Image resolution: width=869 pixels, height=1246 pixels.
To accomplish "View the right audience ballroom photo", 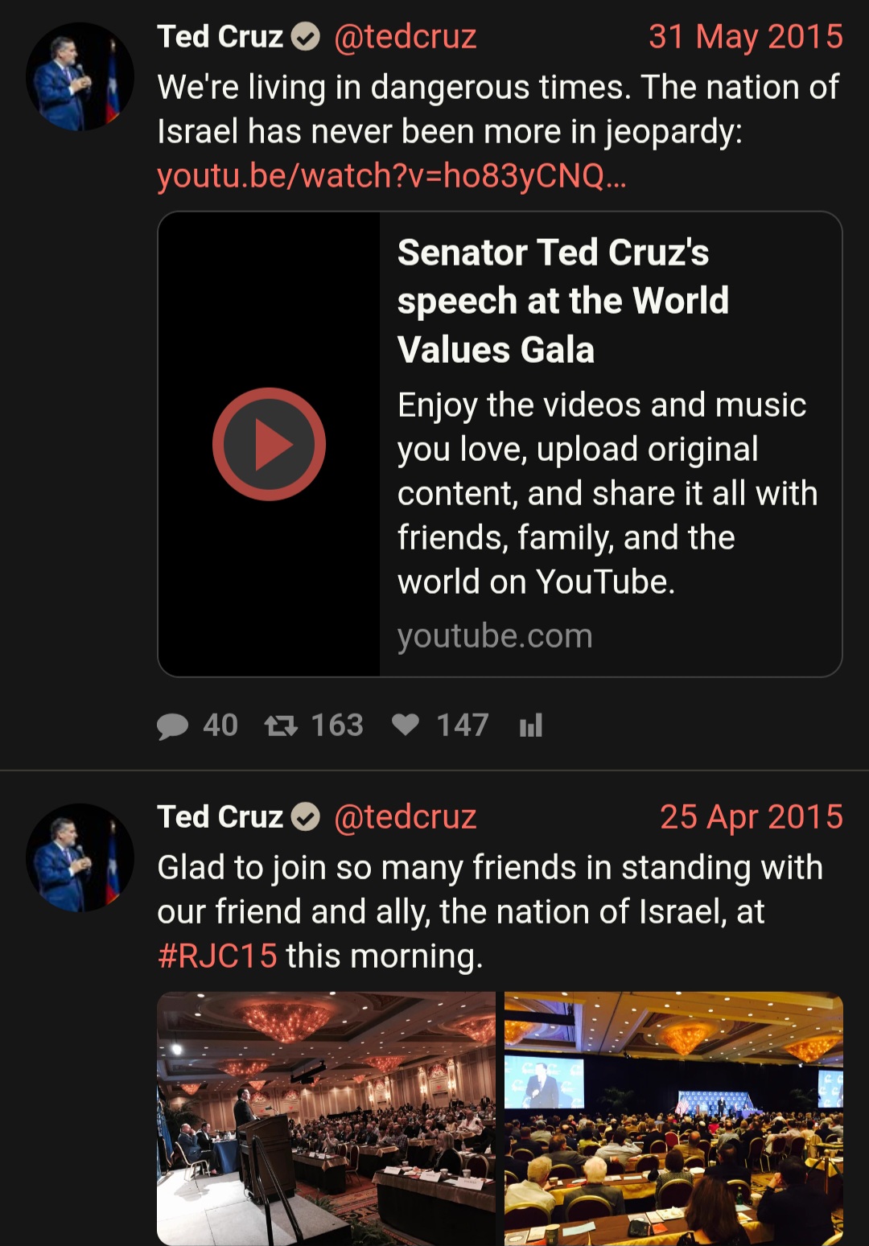I will click(673, 1119).
